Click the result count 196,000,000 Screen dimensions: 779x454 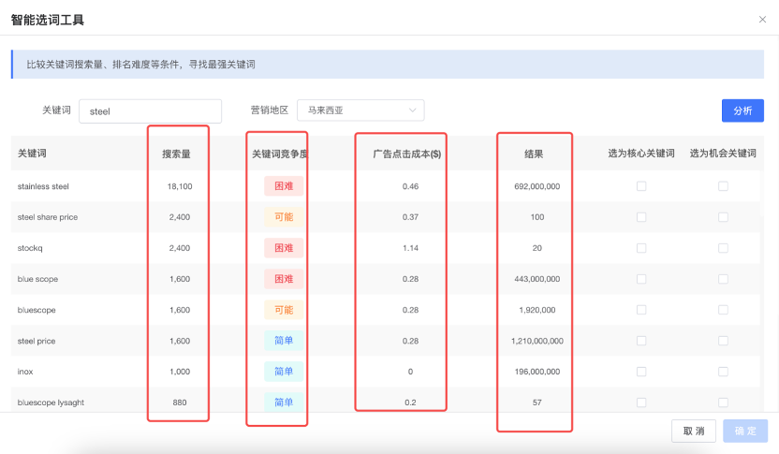537,372
